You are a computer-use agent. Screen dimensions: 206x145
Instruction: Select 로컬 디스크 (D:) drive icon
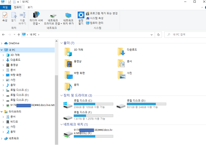(121, 106)
